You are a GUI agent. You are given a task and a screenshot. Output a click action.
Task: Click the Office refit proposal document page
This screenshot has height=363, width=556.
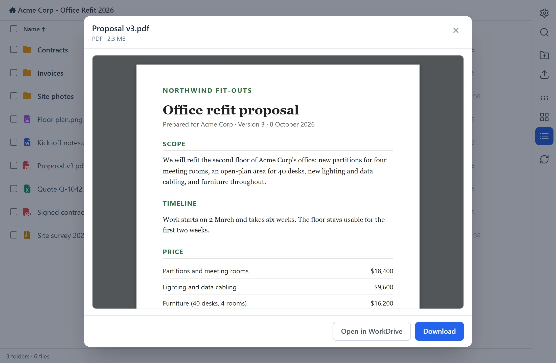pos(278,187)
